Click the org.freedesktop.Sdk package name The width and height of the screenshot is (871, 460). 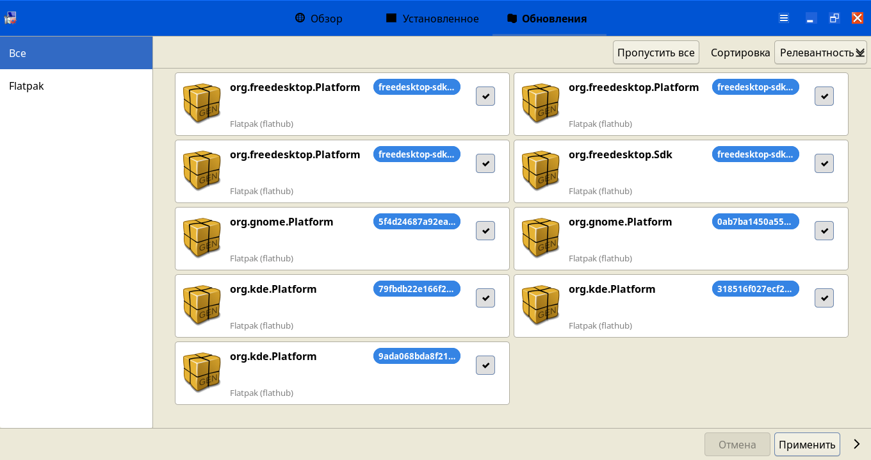pos(621,154)
